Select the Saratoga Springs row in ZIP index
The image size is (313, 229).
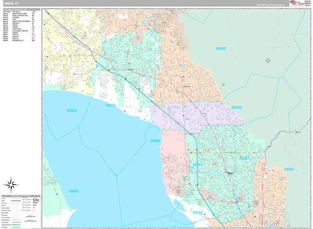click(20, 22)
